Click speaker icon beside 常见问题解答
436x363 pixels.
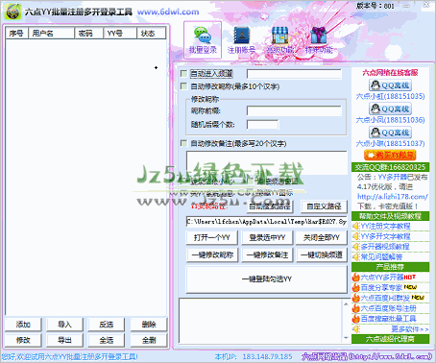356,257
